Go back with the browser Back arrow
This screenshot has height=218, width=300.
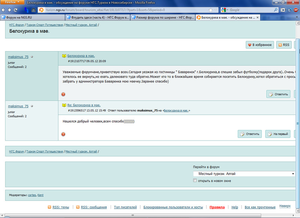coord(3,10)
